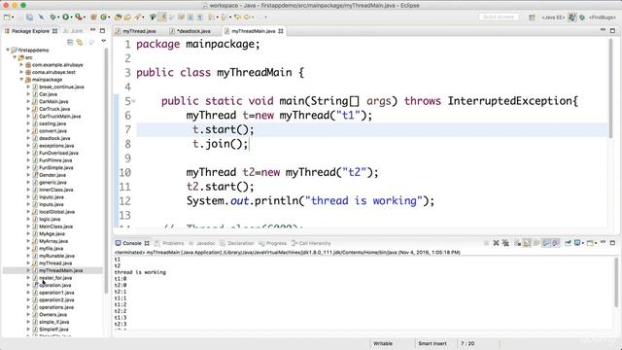Click the Run Last Tool coverage icon

click(x=79, y=17)
